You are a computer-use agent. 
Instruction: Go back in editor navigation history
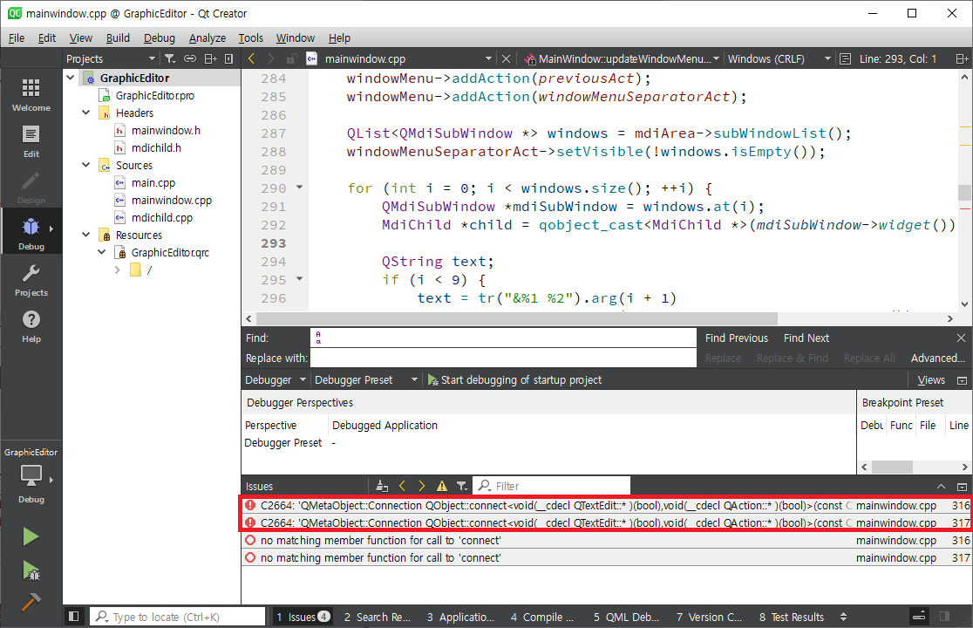click(251, 58)
